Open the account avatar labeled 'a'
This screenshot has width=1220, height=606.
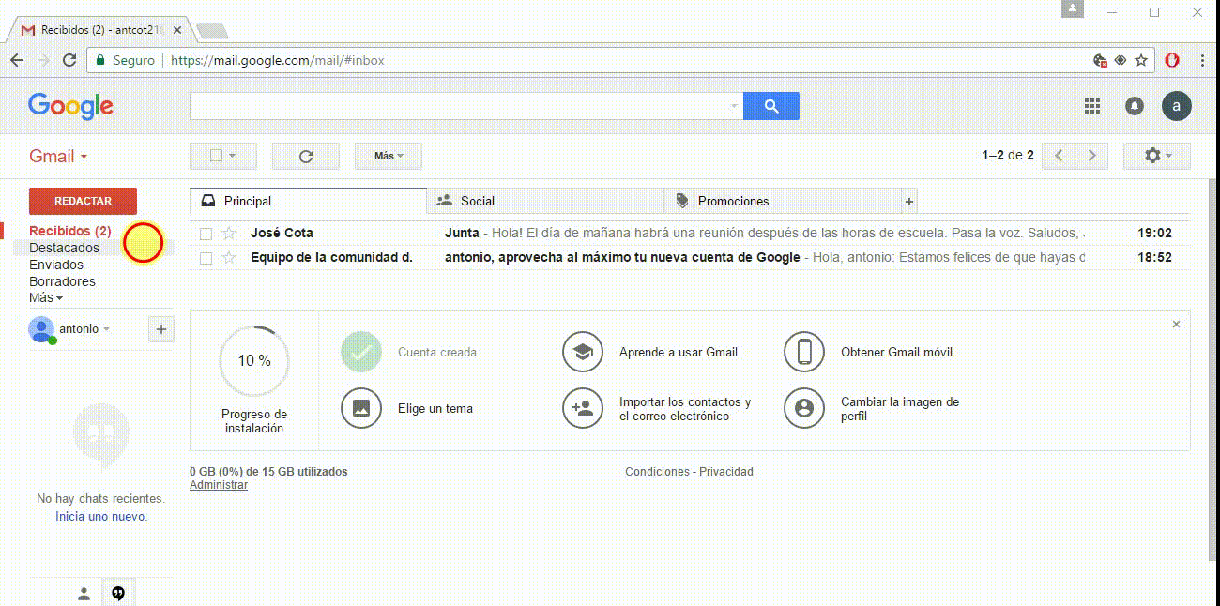(x=1177, y=106)
